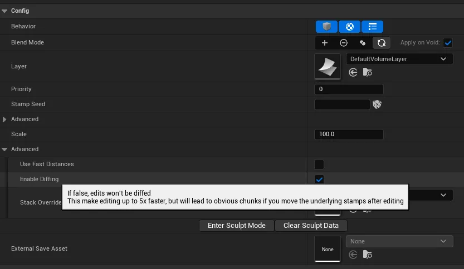Enable the Use Fast Distances checkbox
The height and width of the screenshot is (269, 464).
tap(319, 165)
